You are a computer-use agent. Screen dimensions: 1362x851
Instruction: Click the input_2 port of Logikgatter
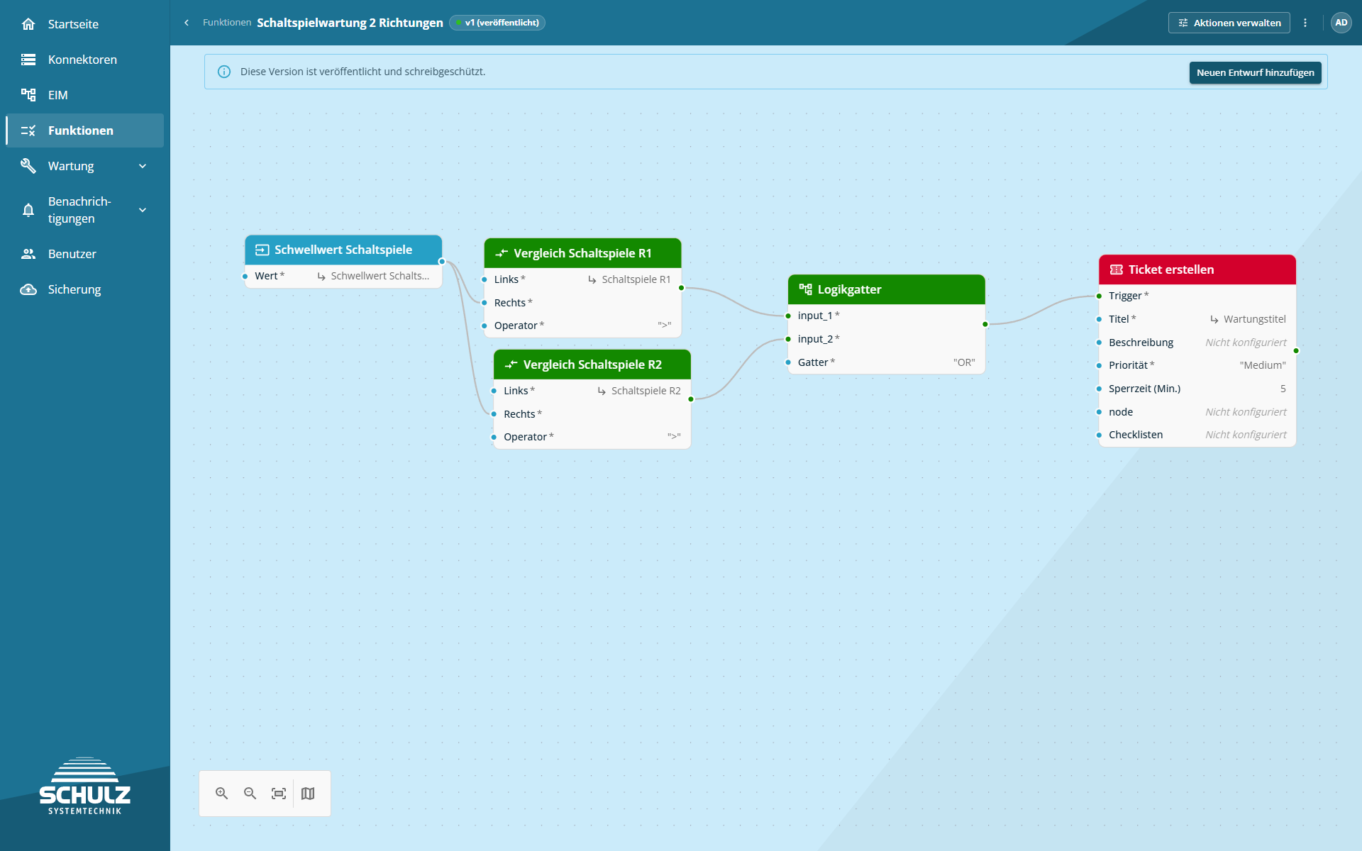(788, 339)
